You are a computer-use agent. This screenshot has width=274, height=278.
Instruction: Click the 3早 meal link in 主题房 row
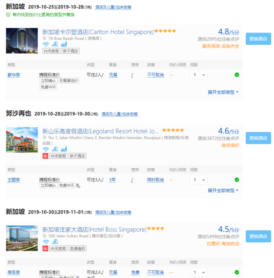pos(112,180)
